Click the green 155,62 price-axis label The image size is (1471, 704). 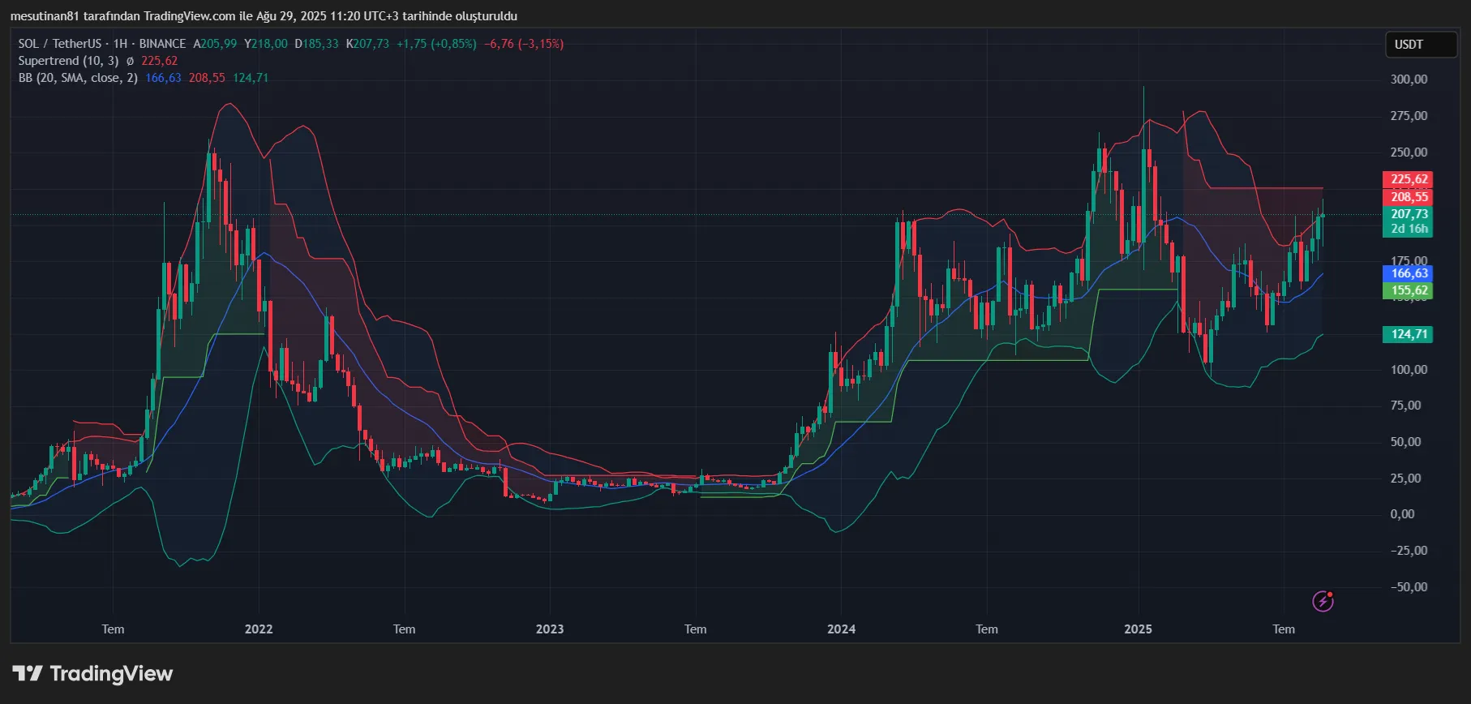1408,290
